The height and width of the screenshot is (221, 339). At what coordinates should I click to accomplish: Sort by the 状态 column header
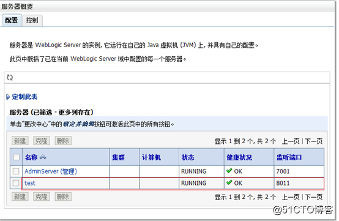[x=188, y=157]
